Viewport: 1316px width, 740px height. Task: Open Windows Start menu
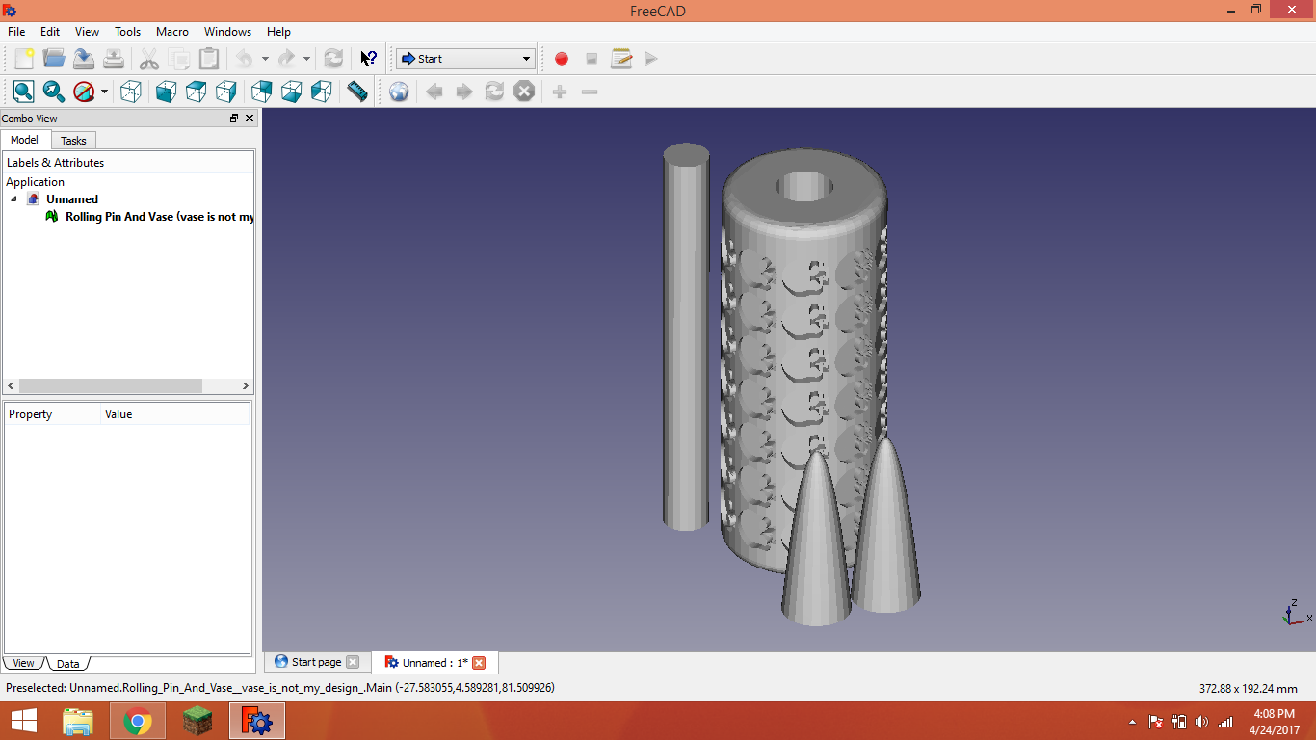pyautogui.click(x=24, y=721)
